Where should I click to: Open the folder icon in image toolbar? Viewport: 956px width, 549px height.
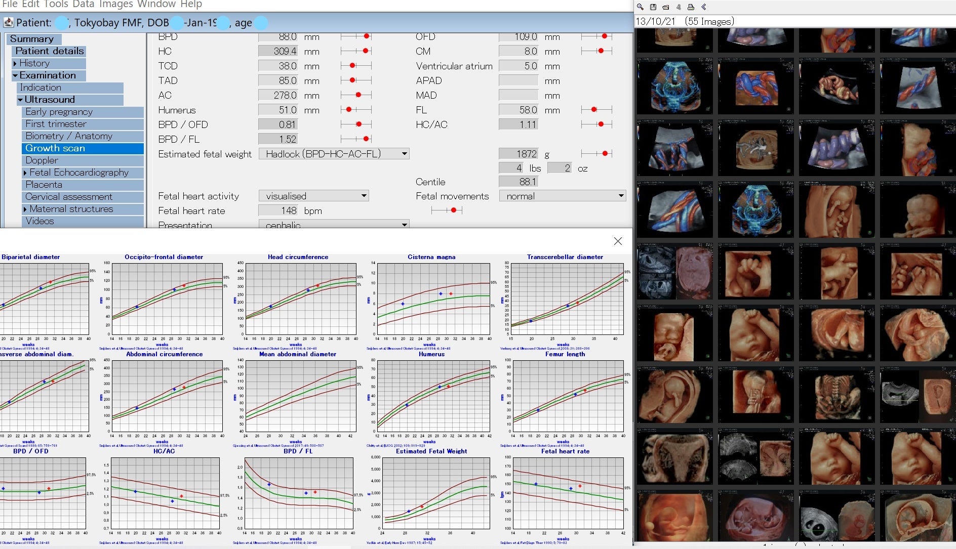coord(666,7)
